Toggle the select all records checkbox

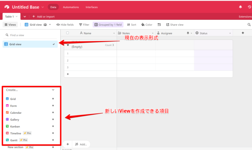coord(67,33)
